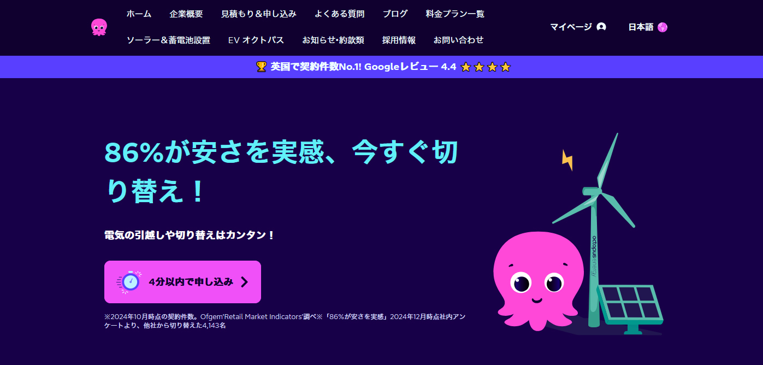
Task: Open お知らせ・約款類 page
Action: click(333, 40)
